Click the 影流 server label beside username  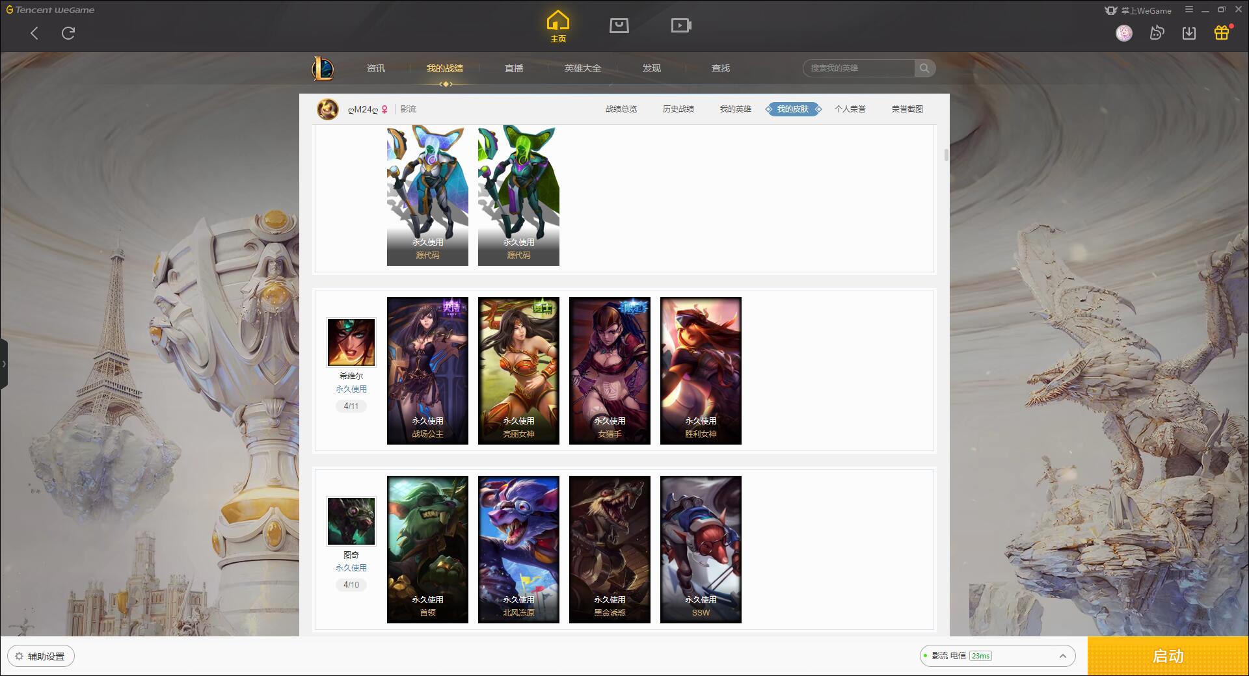tap(409, 109)
